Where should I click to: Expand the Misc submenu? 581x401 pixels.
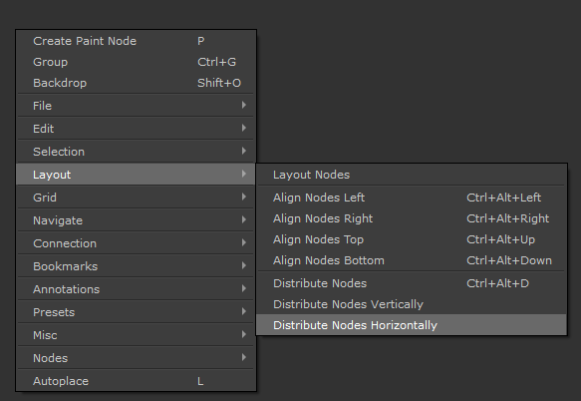pyautogui.click(x=136, y=335)
